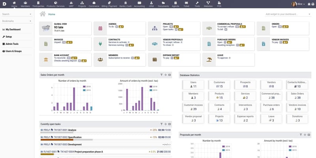
Task: Open the Ticket module
Action: [x=186, y=4]
